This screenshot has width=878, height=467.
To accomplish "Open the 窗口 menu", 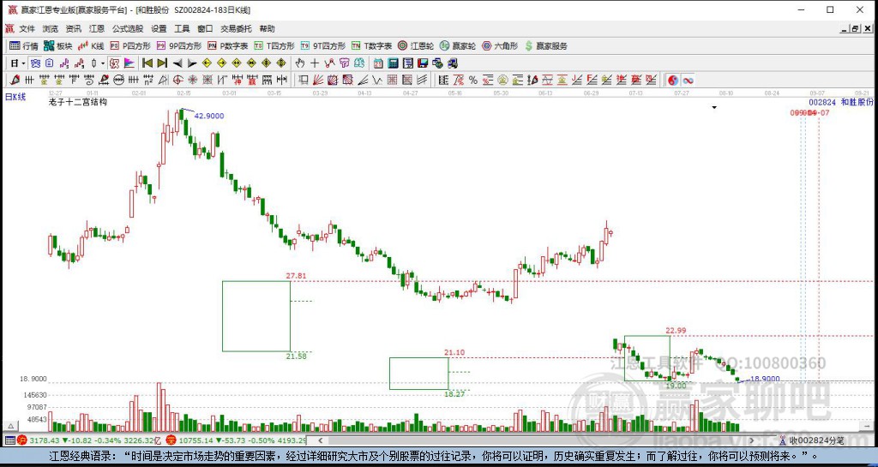I will [205, 28].
